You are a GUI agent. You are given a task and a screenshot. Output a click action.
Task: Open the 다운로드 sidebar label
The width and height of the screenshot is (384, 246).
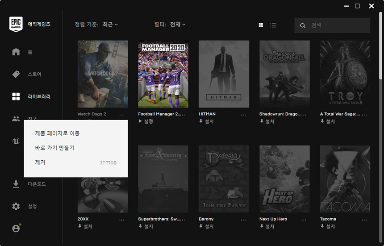[x=37, y=184]
